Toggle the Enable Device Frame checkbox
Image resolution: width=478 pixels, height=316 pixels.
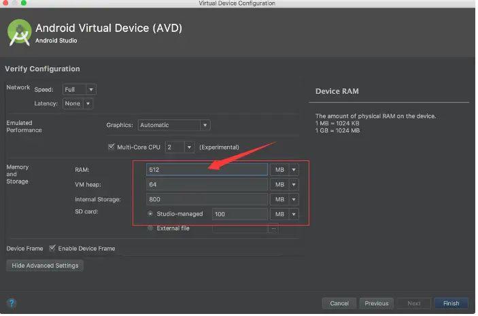[52, 248]
